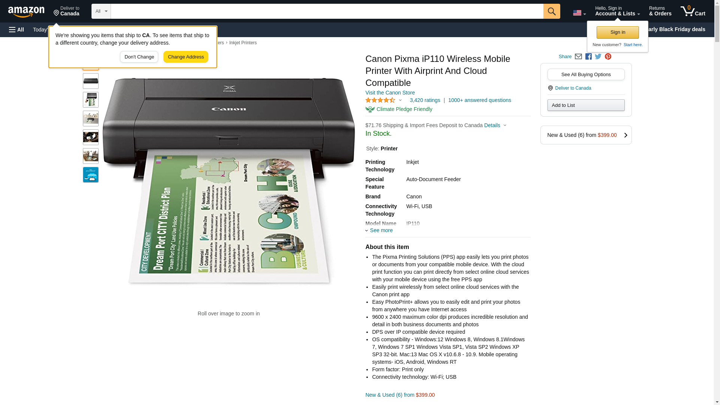The height and width of the screenshot is (405, 720).
Task: Visit the Canon Store link
Action: coord(390,93)
